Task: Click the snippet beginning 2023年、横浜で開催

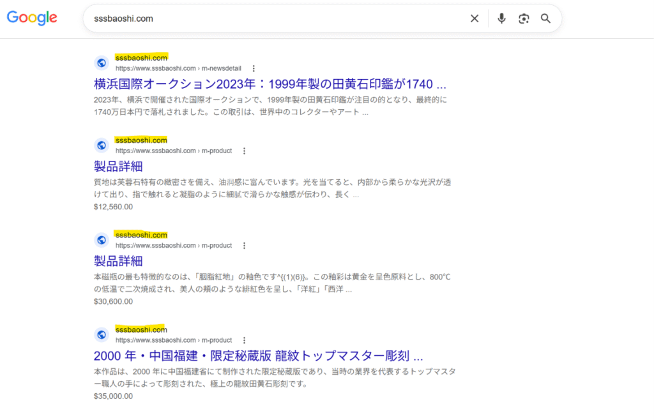Action: (x=270, y=106)
